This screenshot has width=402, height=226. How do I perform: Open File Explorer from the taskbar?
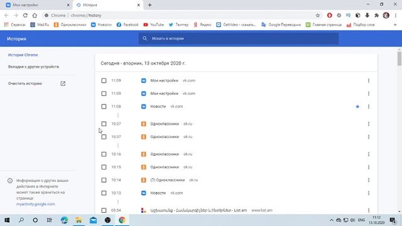point(79,220)
